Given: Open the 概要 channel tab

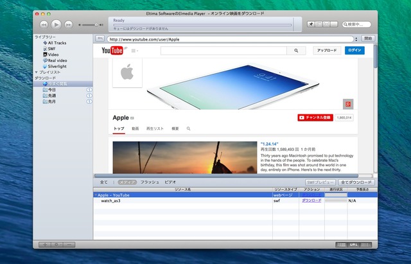Looking at the screenshot, I should [175, 128].
